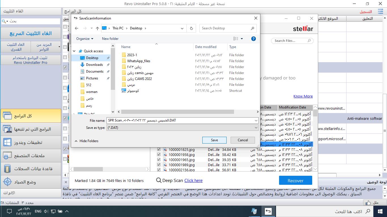Open the Windows Apps sidebar icon
The width and height of the screenshot is (387, 217).
coord(7,142)
